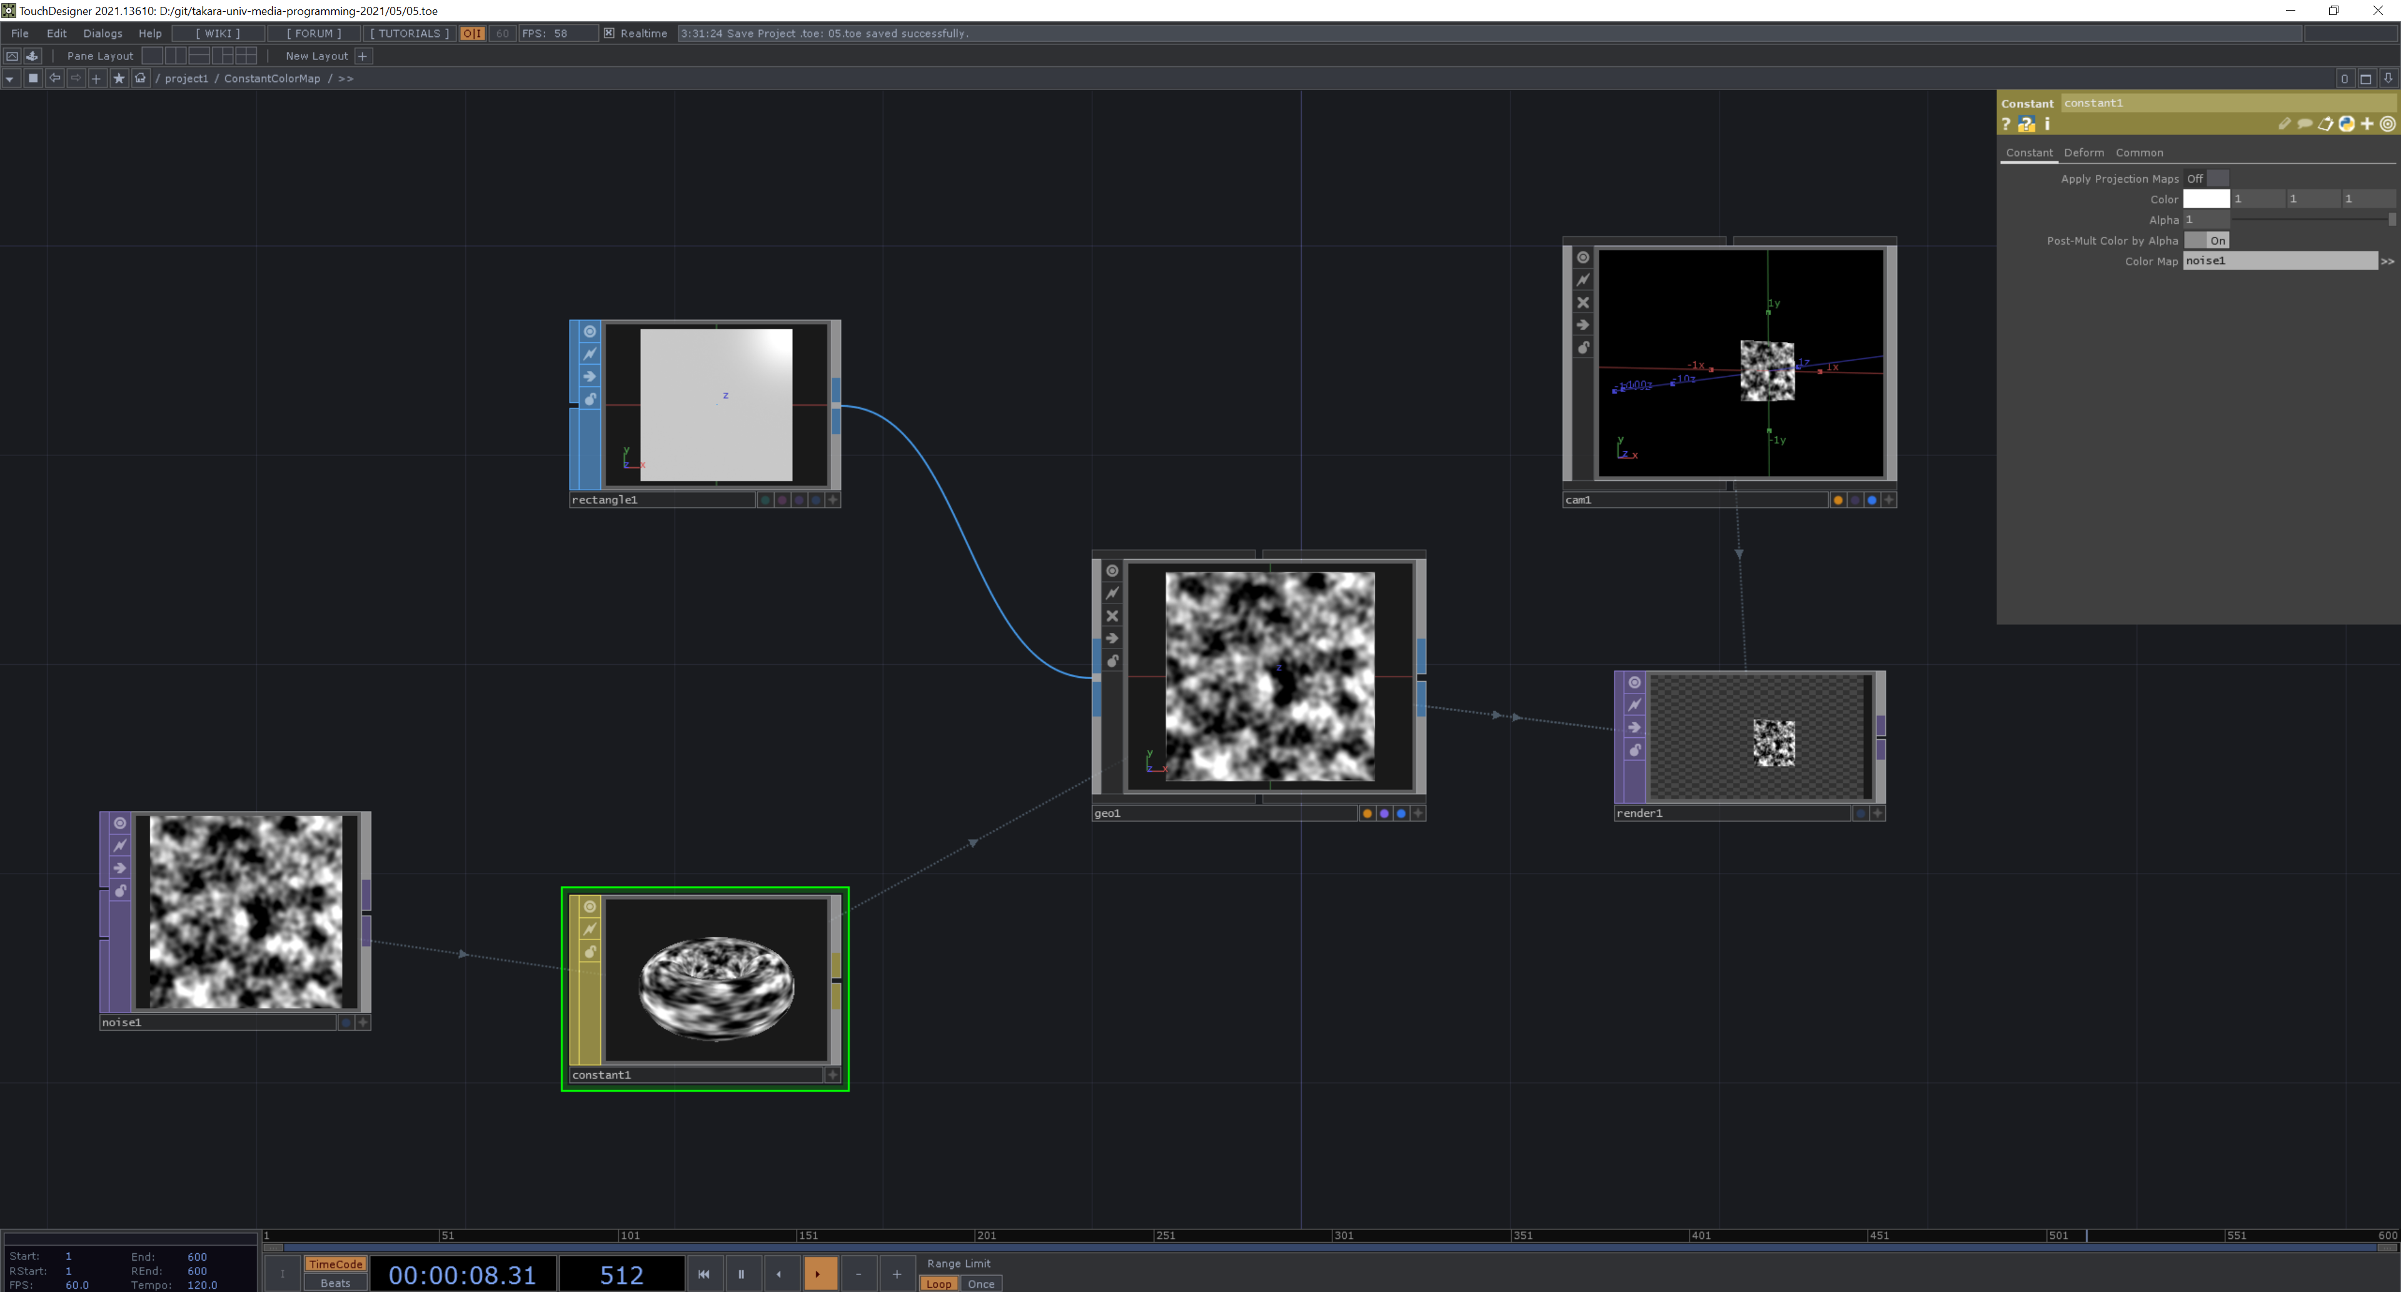The image size is (2401, 1292).
Task: Open the Dialogs menu
Action: [x=103, y=34]
